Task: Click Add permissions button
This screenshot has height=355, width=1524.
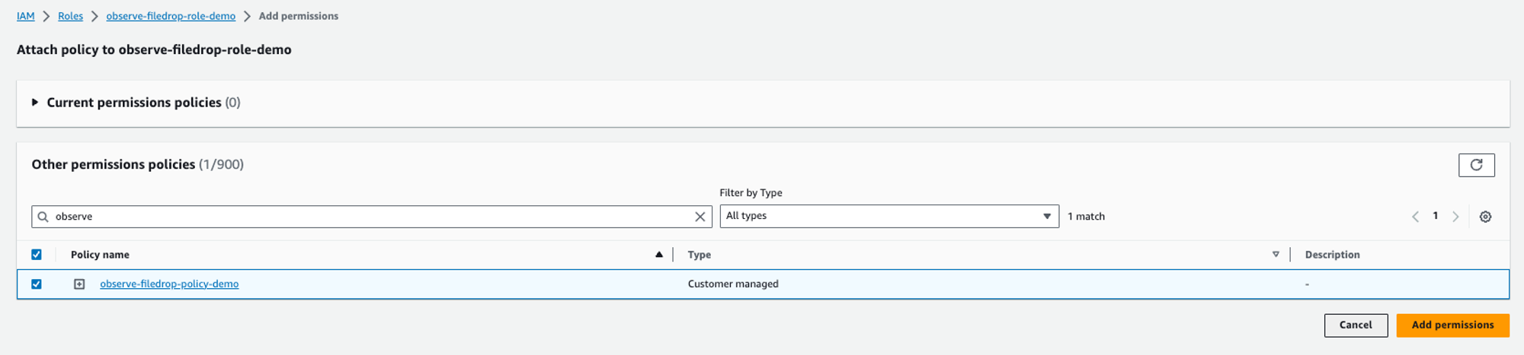Action: [x=1452, y=325]
